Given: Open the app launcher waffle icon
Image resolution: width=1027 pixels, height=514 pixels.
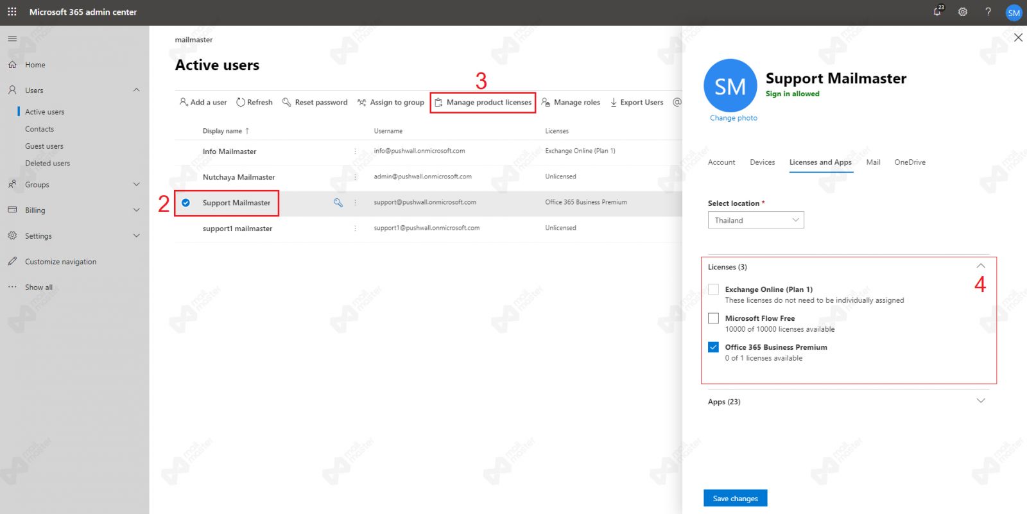Looking at the screenshot, I should (x=12, y=12).
